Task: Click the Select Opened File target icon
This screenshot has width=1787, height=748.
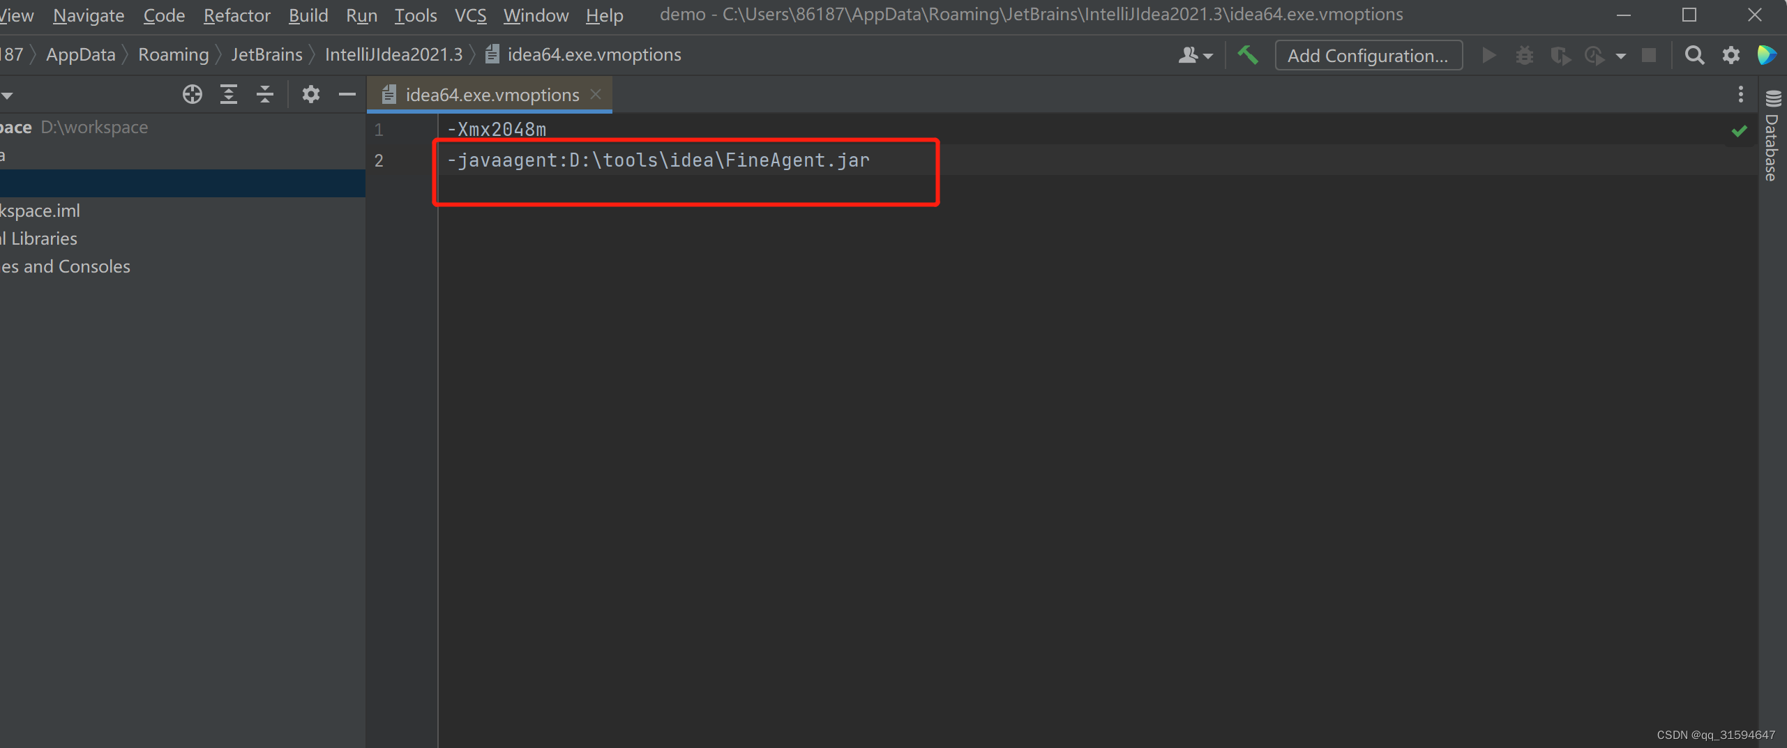Action: pos(193,94)
